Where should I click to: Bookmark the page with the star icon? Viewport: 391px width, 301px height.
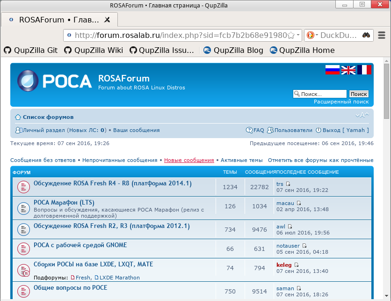click(x=291, y=36)
